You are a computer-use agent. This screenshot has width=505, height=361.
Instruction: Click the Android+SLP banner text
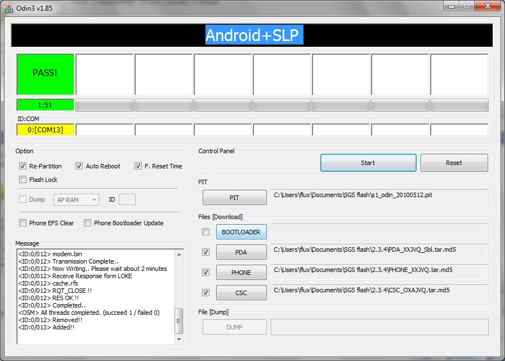[254, 35]
